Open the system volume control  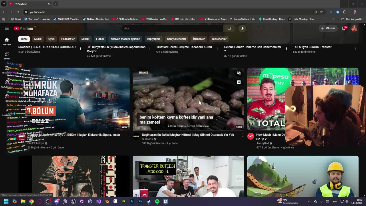coord(347,201)
